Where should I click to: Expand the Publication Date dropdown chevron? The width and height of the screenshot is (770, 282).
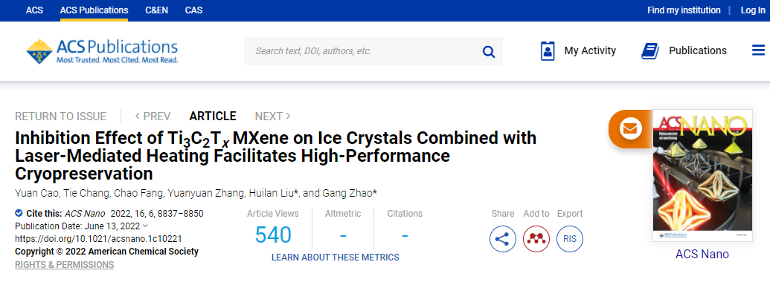tap(145, 226)
